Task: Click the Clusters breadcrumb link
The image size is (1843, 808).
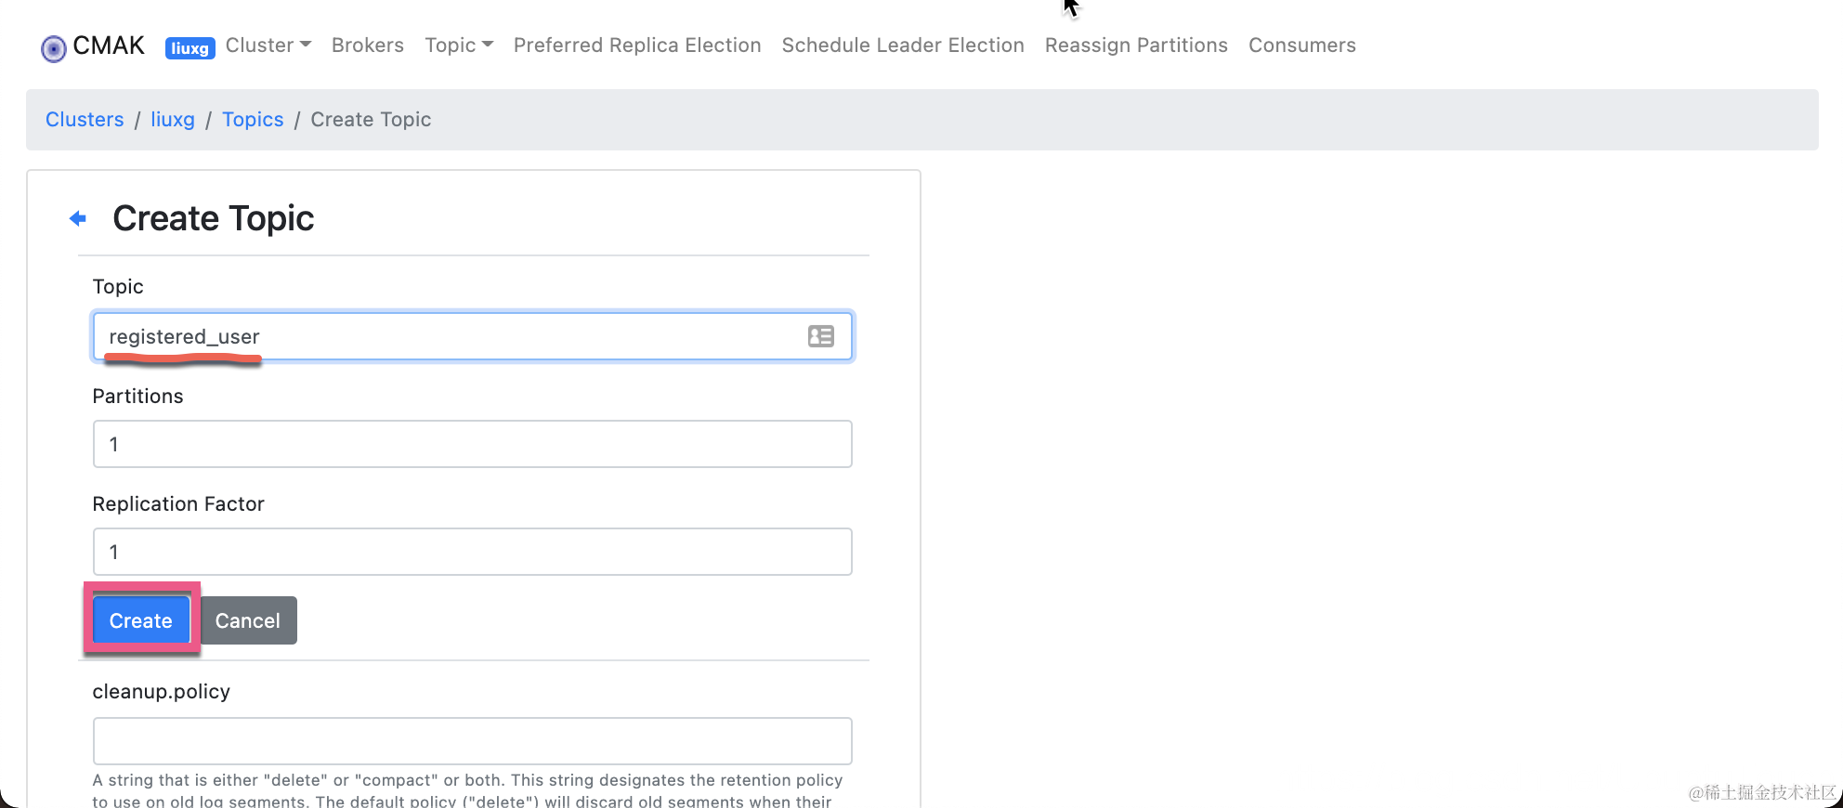Action: click(x=85, y=120)
